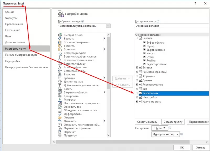Open the Общие options category
Viewport: 210px width, 151px height.
(x=10, y=12)
